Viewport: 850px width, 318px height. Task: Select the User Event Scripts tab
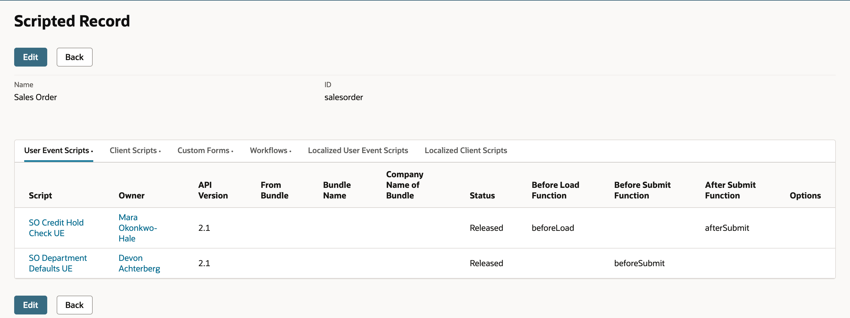(x=58, y=150)
